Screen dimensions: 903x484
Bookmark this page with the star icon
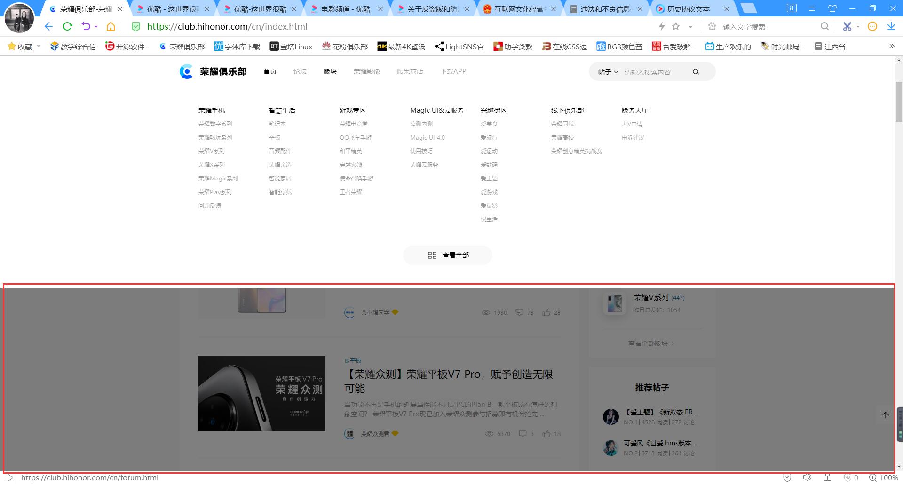click(676, 26)
